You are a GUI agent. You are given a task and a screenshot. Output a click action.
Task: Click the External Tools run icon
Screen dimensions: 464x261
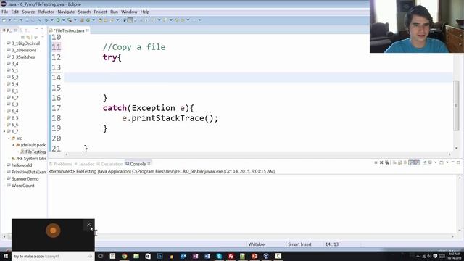(x=70, y=20)
